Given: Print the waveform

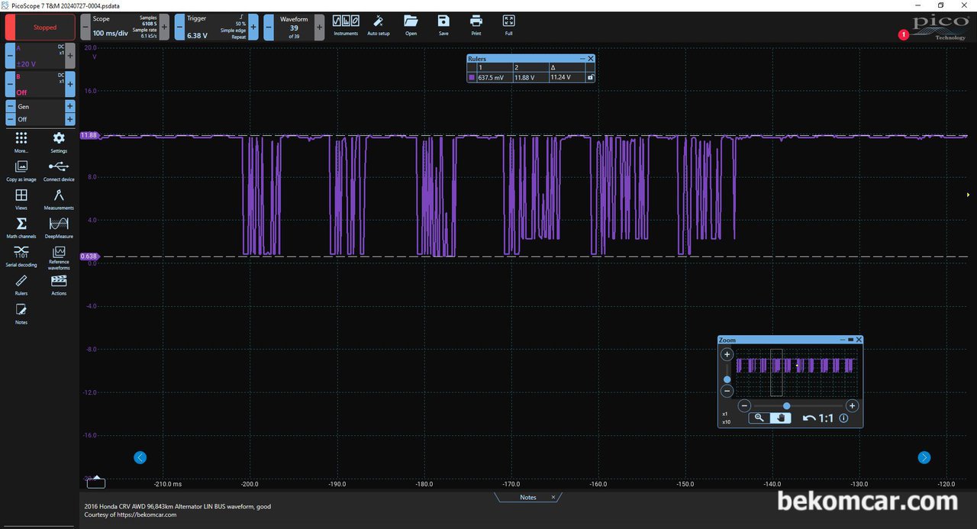Looking at the screenshot, I should 476,24.
